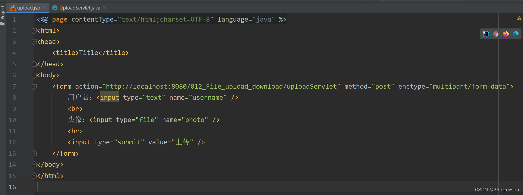The image size is (523, 195).
Task: Click the <br> tag on line 11
Action: pos(75,131)
